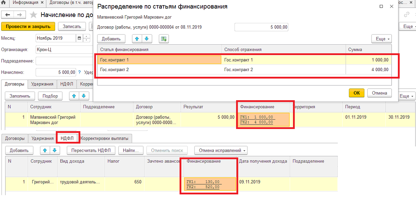The height and width of the screenshot is (215, 416).
Task: Open the Еще dropdown in the dialog
Action: (x=382, y=39)
